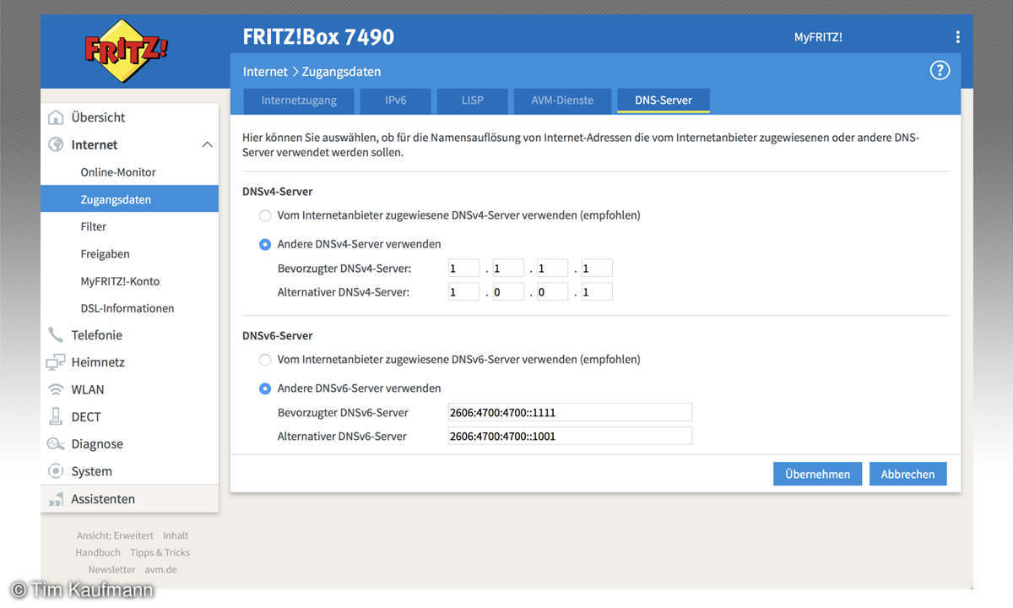
Task: Click the Telefonie phone handset icon
Action: [56, 335]
